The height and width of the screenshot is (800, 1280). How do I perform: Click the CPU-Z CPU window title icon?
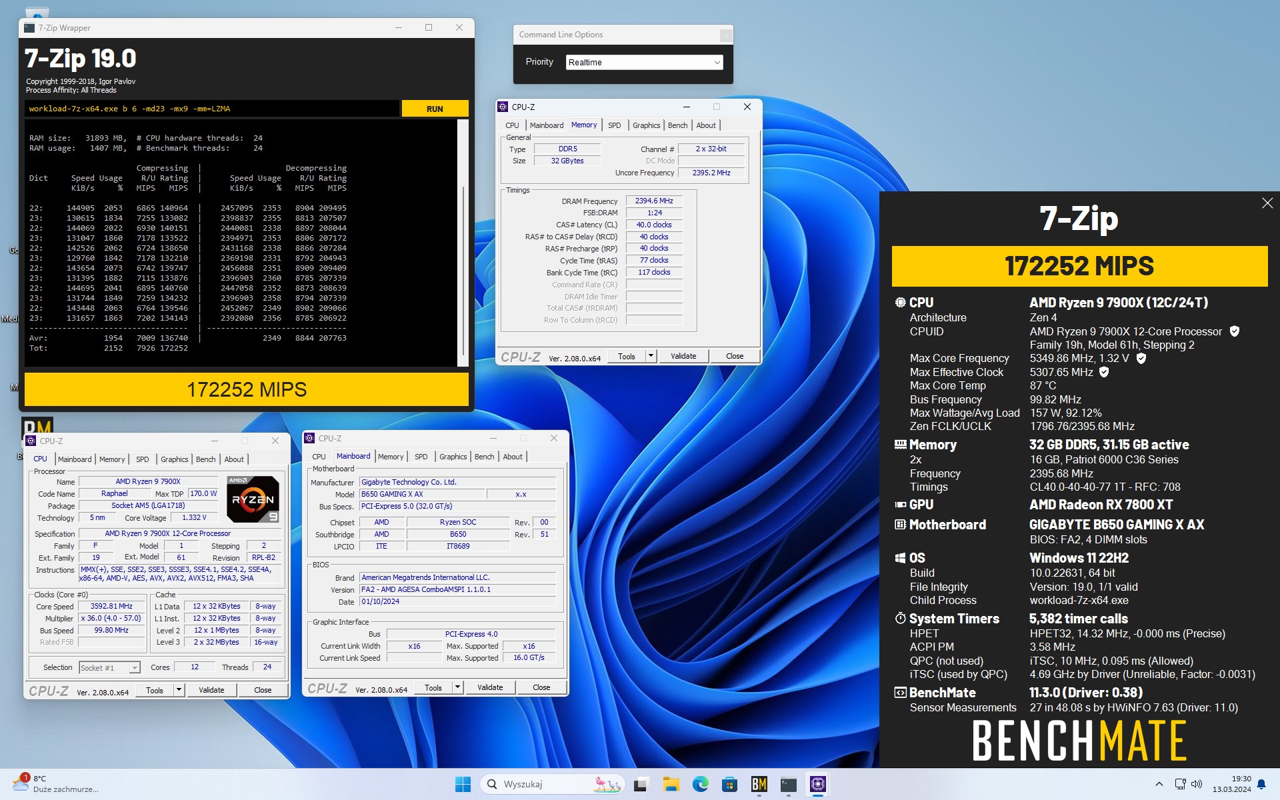[x=31, y=441]
